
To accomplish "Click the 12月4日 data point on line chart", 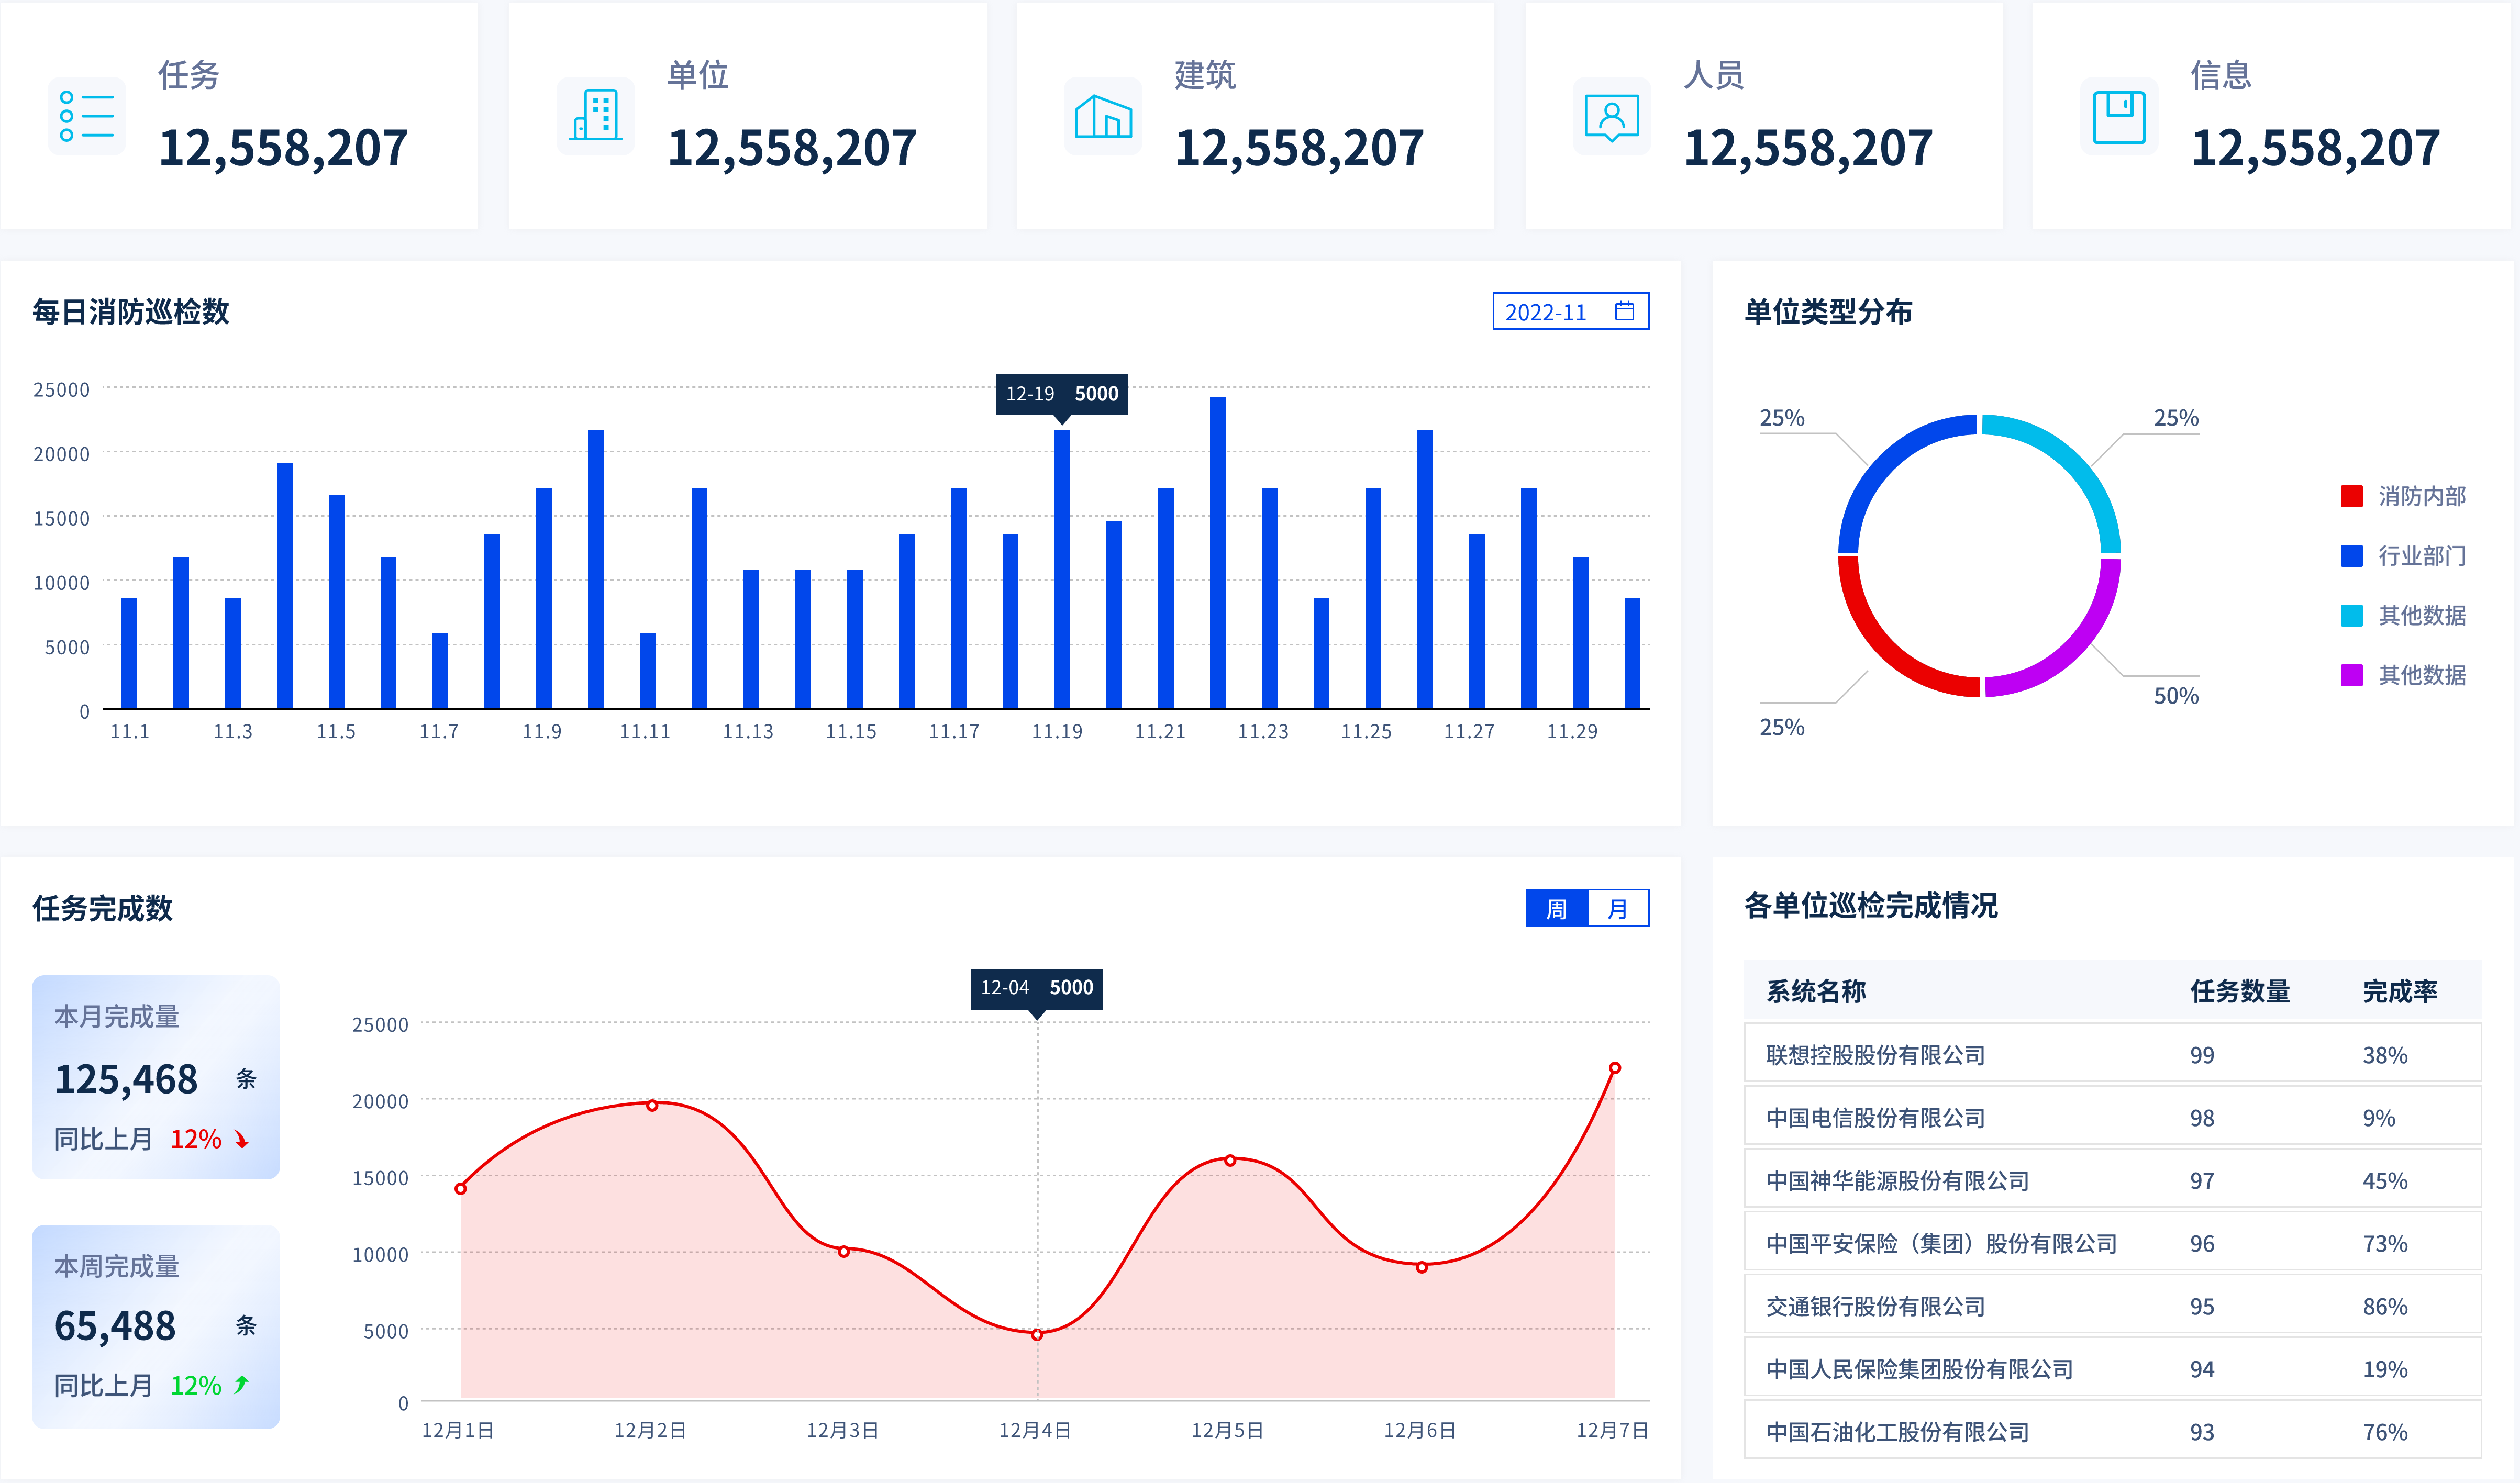I will (1037, 1334).
